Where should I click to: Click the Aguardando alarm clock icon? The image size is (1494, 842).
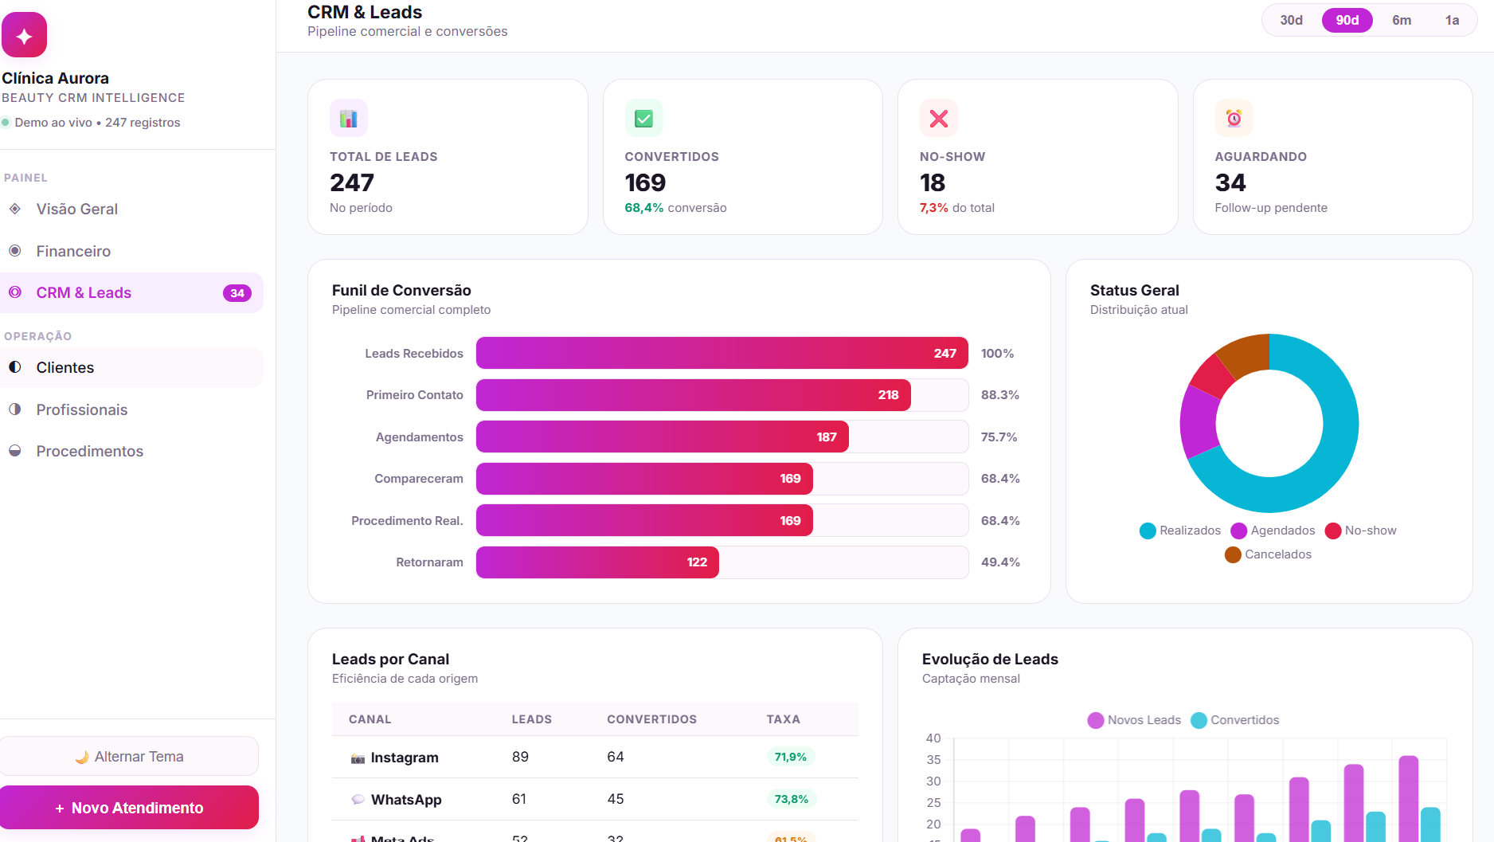(x=1234, y=119)
